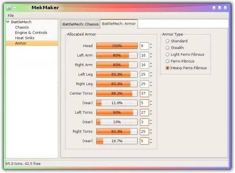Select Standard armor type
The width and height of the screenshot is (235, 173).
[x=176, y=41]
